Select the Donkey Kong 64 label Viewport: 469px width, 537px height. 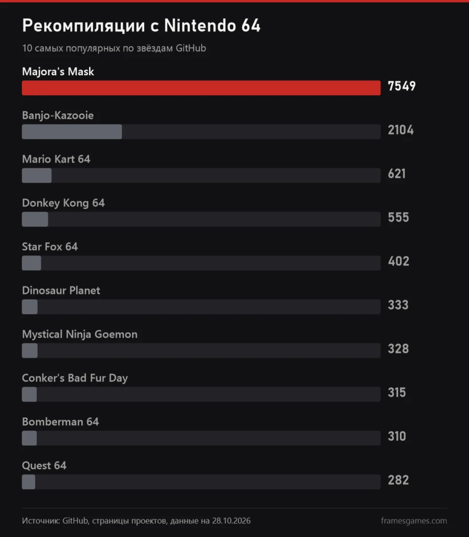(63, 203)
